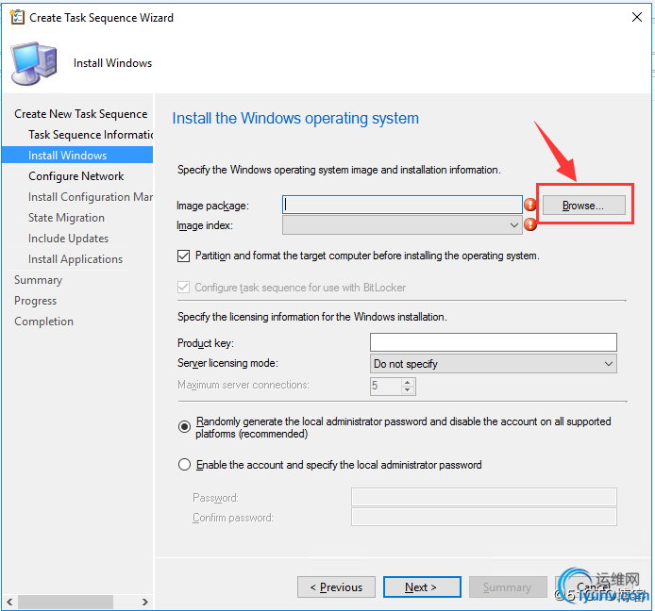Select Randomly generate local administrator password option
The width and height of the screenshot is (655, 611).
tap(184, 426)
